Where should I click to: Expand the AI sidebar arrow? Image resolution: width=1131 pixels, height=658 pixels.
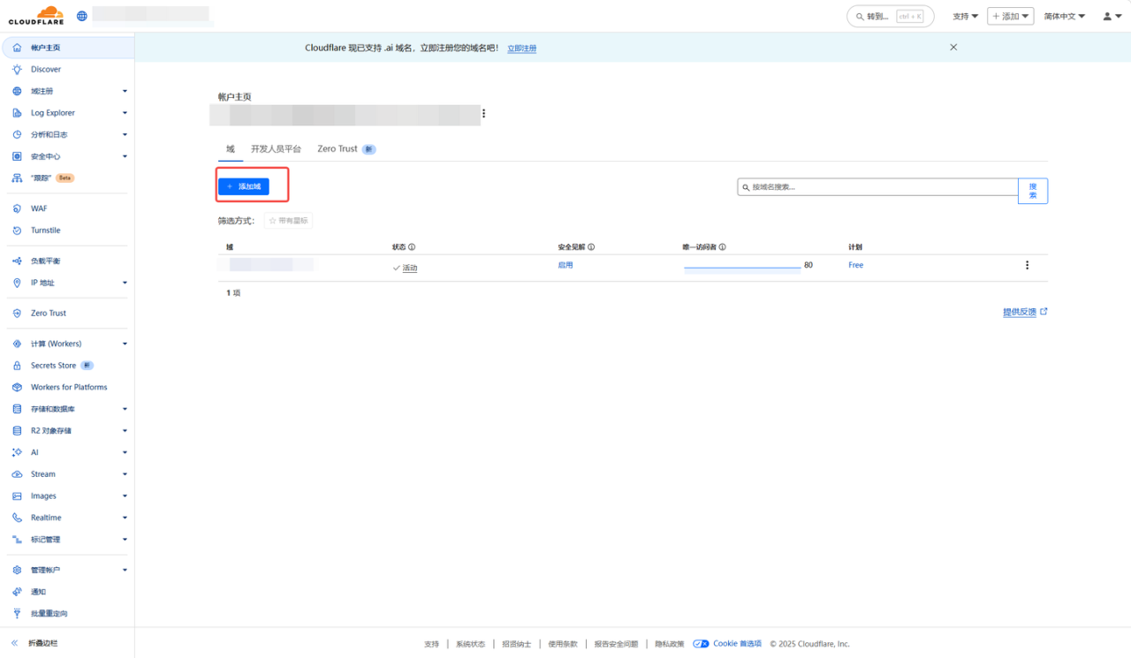click(125, 452)
